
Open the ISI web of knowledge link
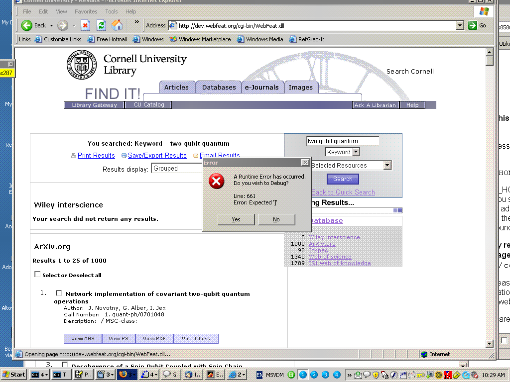tap(340, 264)
